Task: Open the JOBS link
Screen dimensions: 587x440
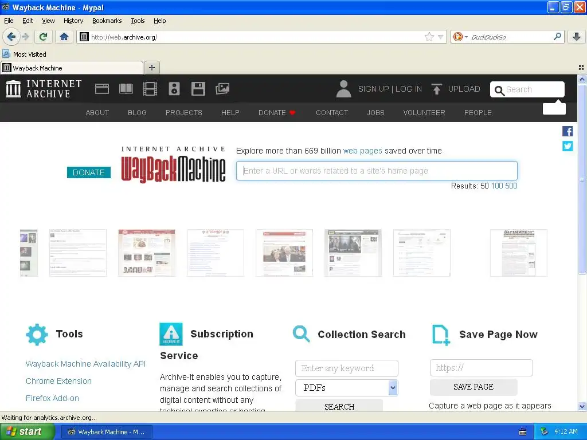Action: click(x=375, y=113)
